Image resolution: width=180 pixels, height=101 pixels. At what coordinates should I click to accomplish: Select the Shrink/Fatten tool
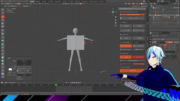(3, 70)
